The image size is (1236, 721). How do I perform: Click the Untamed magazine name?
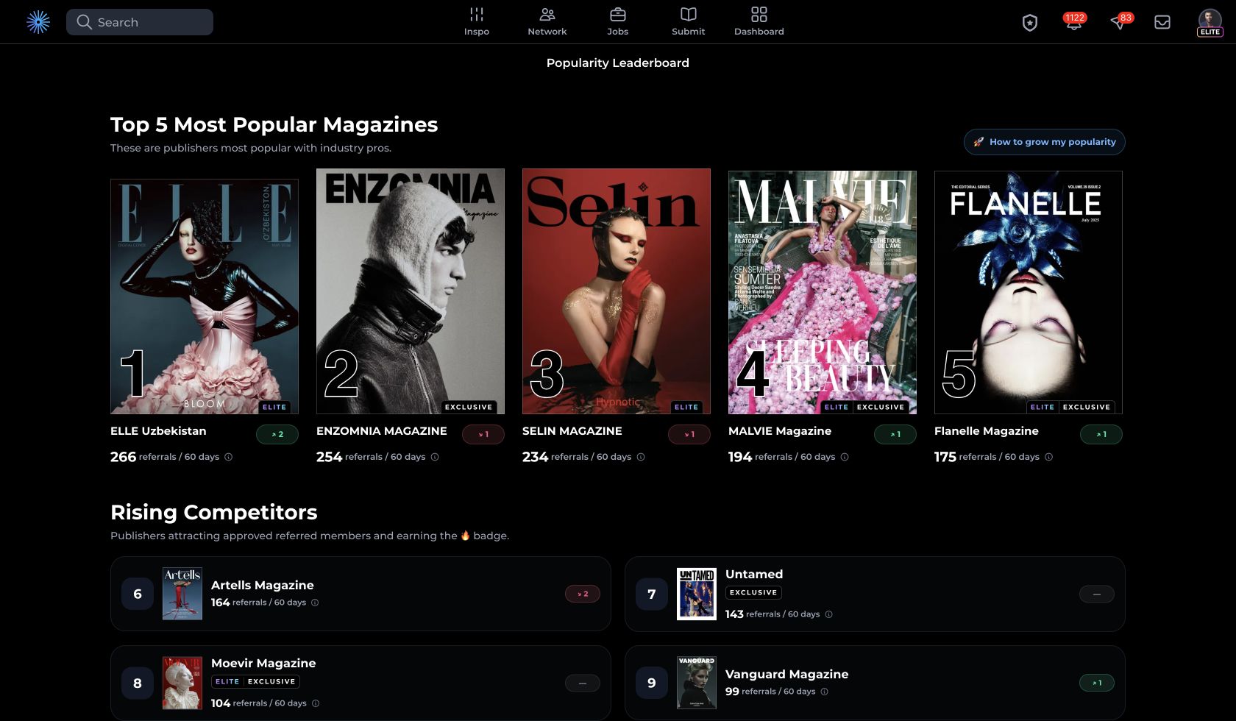(x=754, y=575)
